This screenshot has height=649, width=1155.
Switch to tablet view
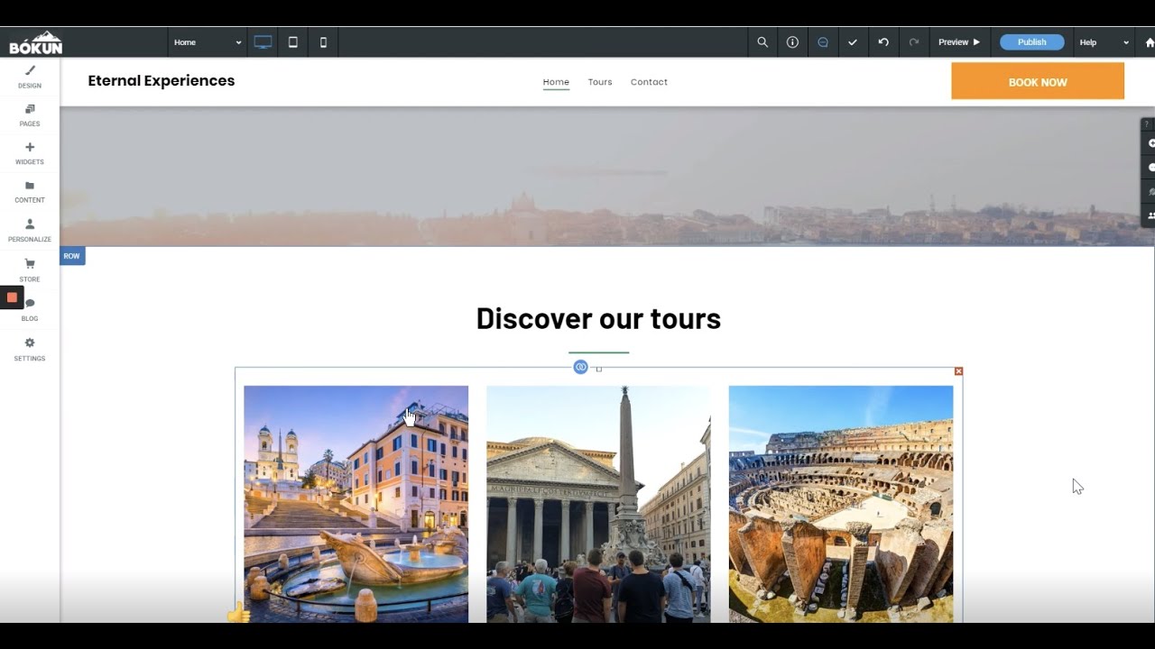click(x=293, y=42)
